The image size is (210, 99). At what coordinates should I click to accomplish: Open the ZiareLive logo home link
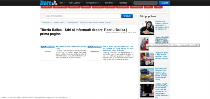[49, 3]
